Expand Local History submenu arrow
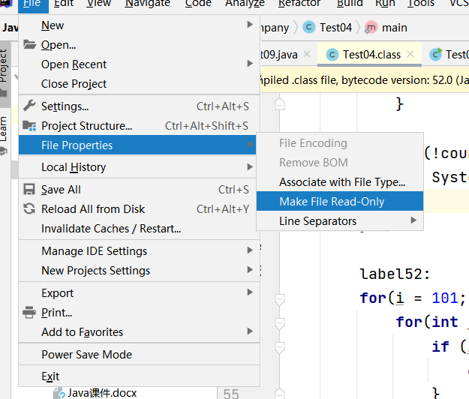The height and width of the screenshot is (399, 469). point(250,166)
